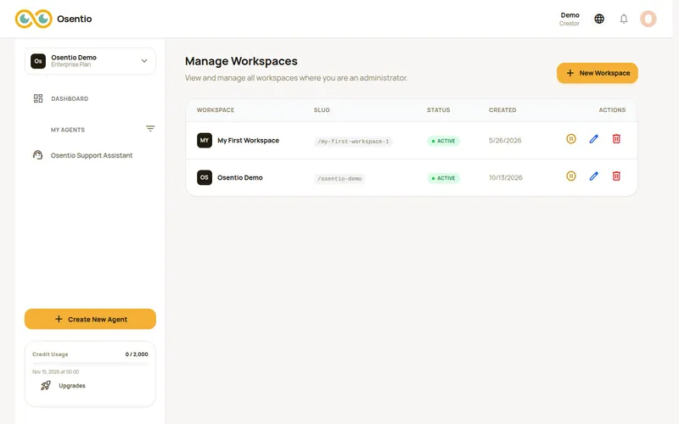Open the Upgrades link
Viewport: 679px width, 424px height.
click(x=72, y=386)
